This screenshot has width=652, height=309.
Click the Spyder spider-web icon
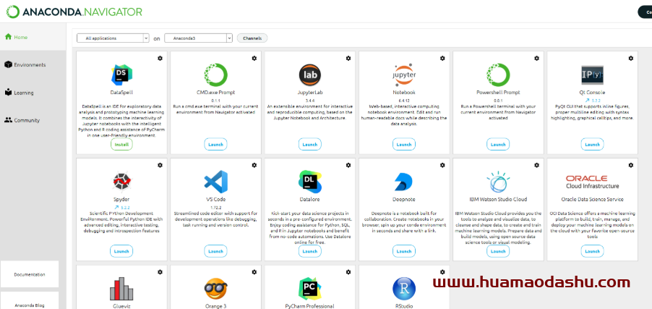[121, 182]
